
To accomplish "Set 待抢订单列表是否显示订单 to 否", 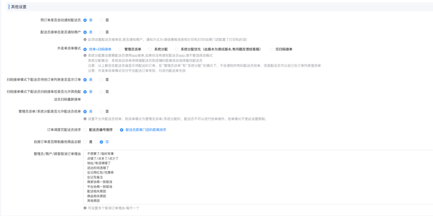I will 101,80.
